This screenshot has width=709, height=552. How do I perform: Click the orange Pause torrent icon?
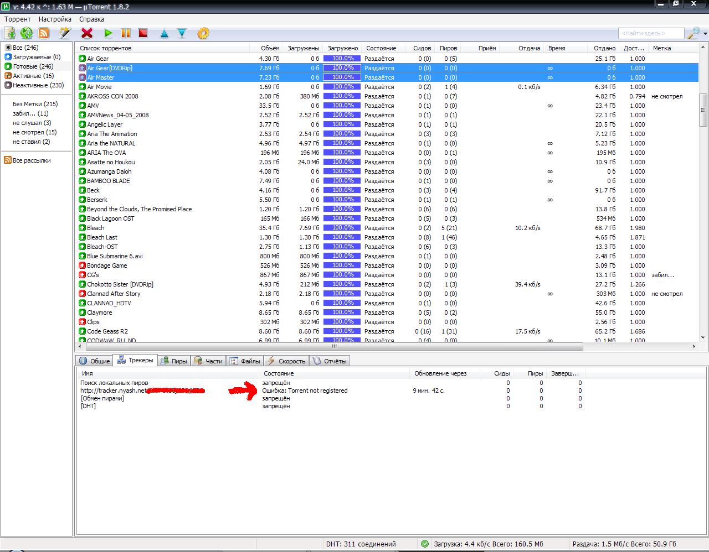tap(126, 33)
